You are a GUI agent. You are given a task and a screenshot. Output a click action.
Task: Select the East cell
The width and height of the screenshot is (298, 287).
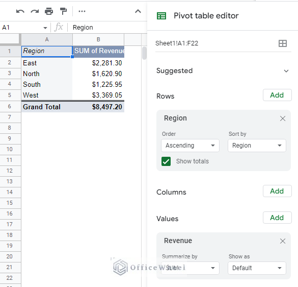(47, 63)
